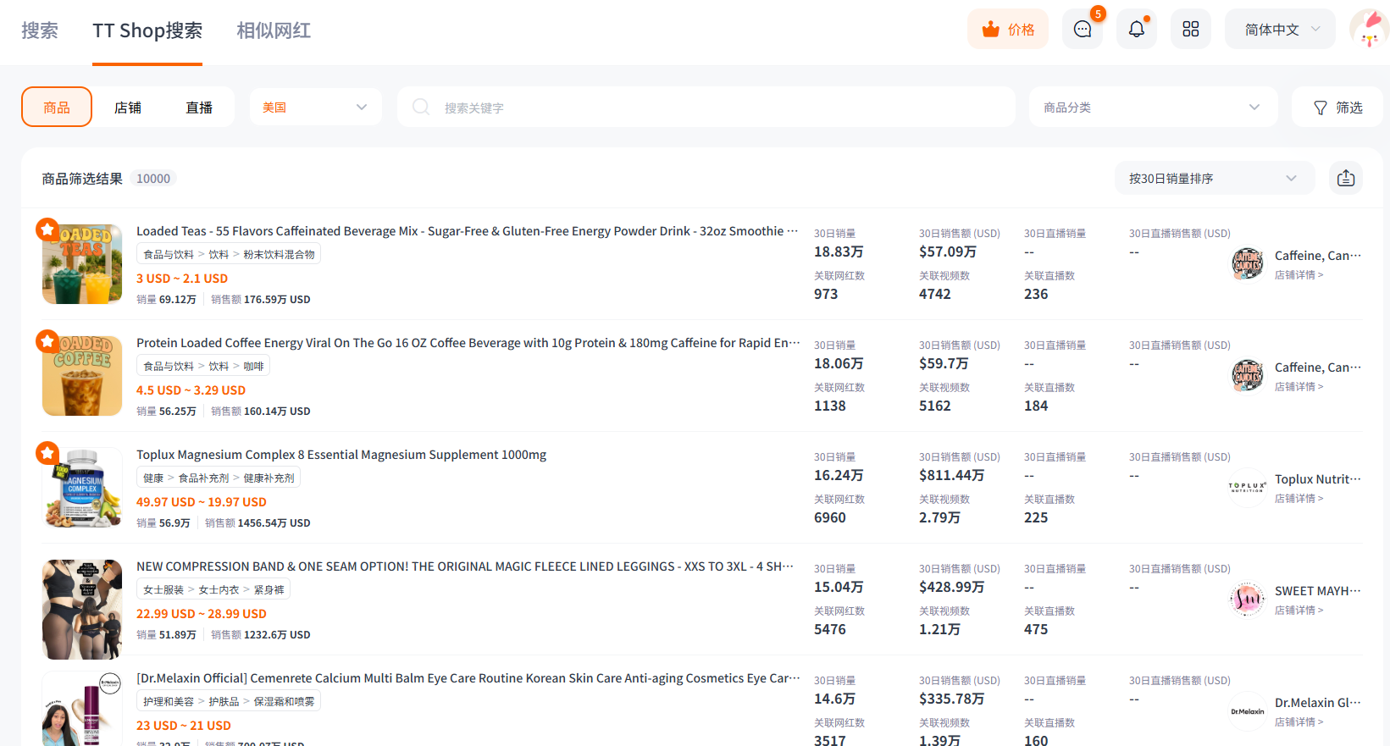Click the 女士服装 category breadcrumb
The width and height of the screenshot is (1390, 746).
click(x=163, y=589)
